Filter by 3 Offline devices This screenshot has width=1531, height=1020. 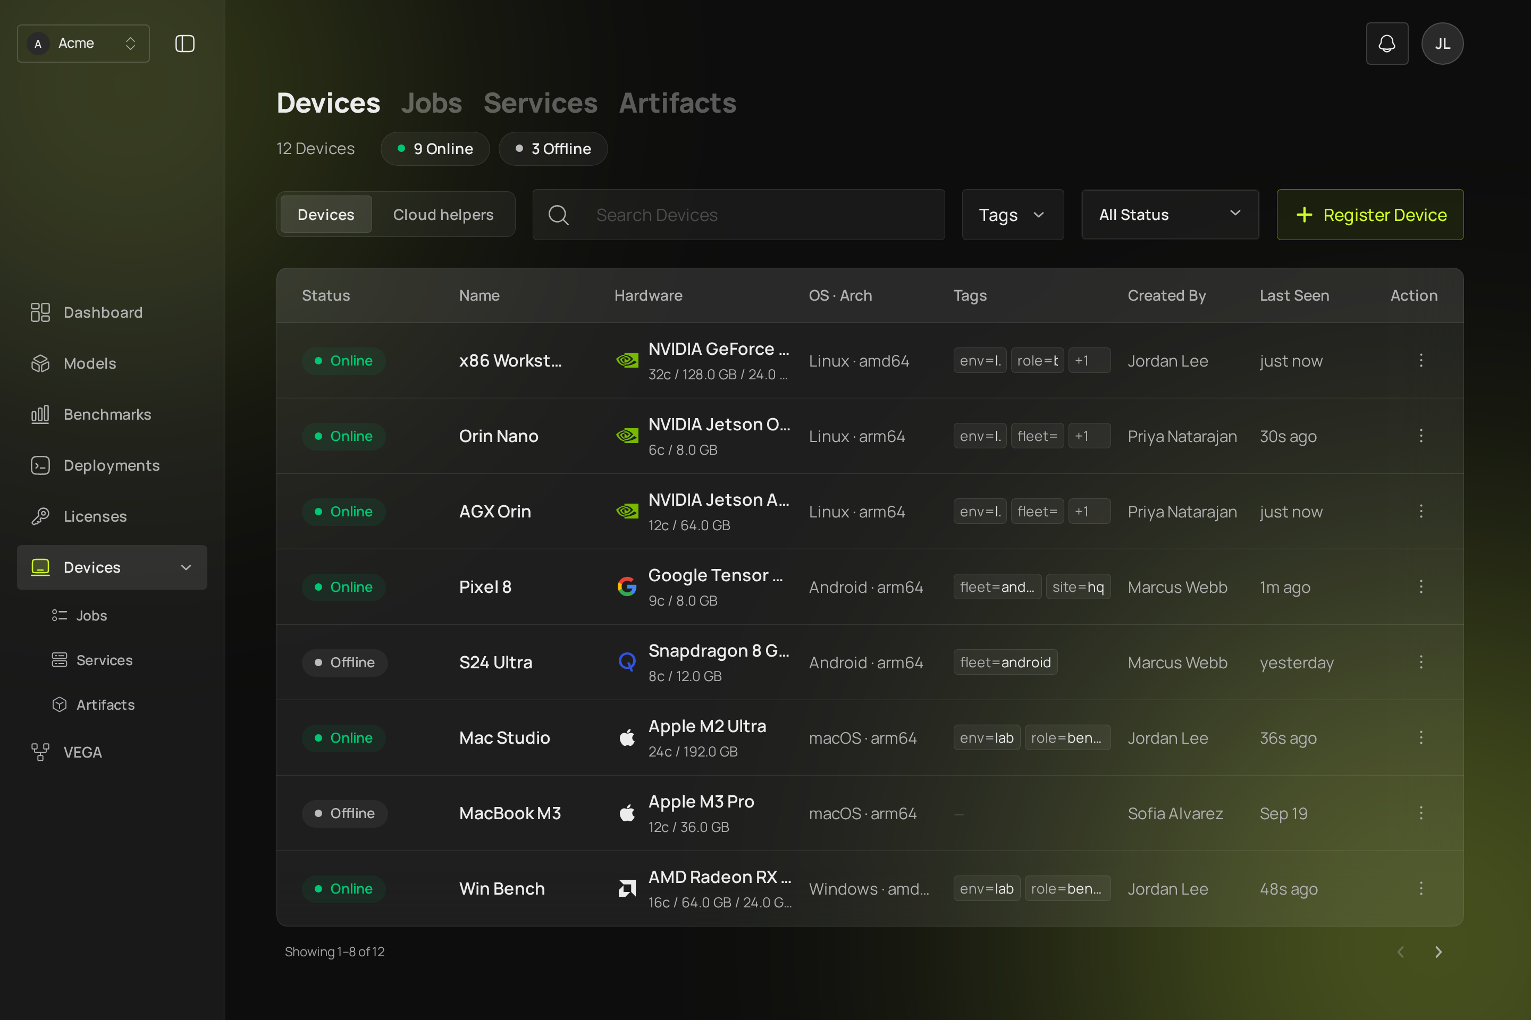coord(553,149)
